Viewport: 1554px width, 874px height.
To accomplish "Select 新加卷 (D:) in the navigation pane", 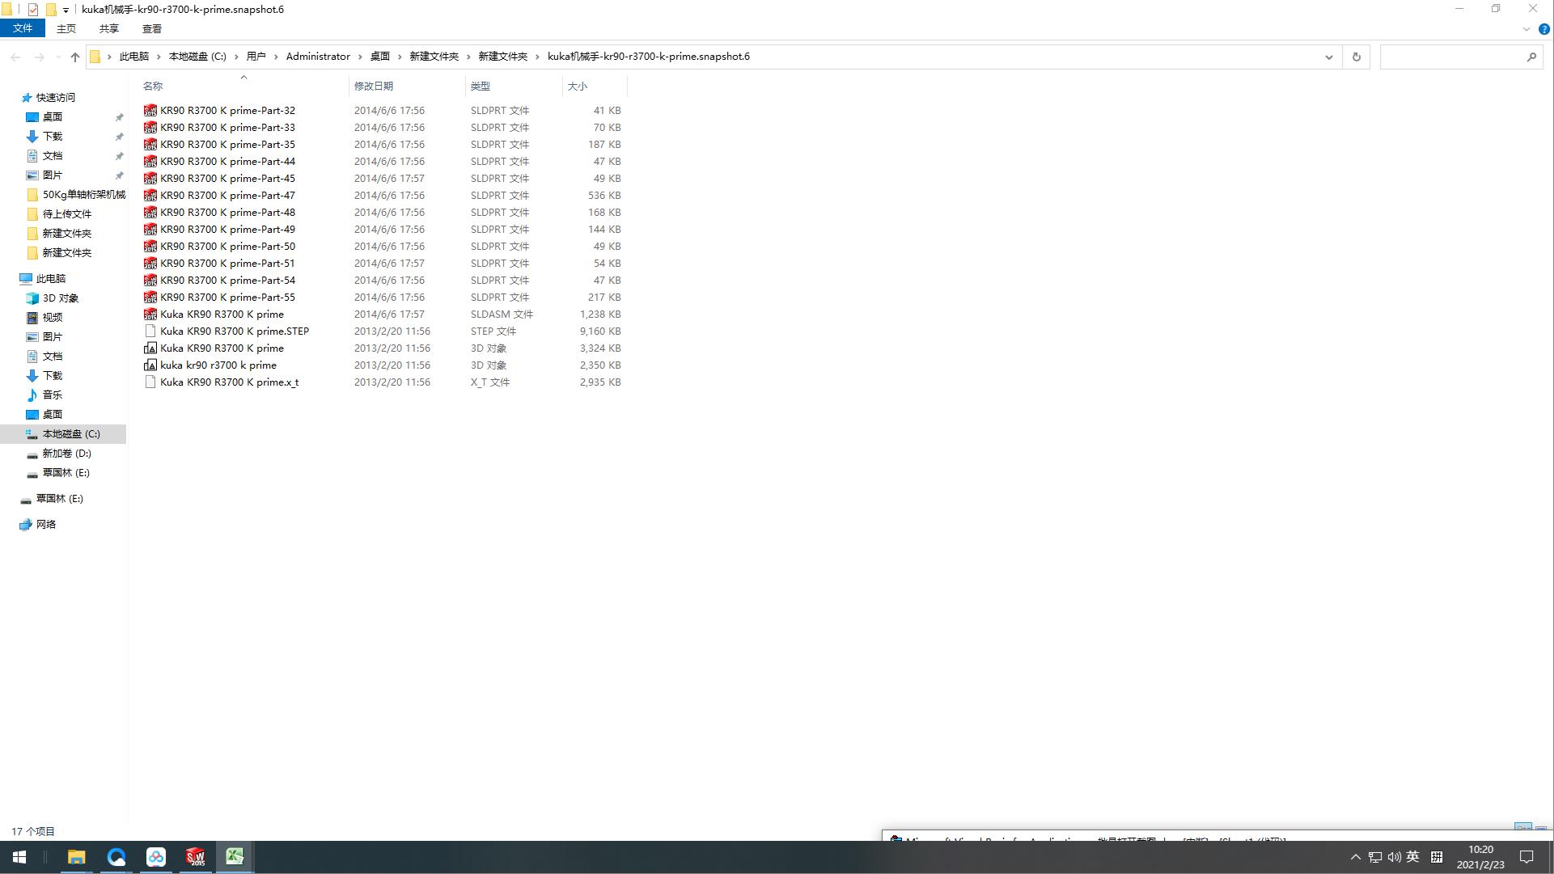I will 66,454.
